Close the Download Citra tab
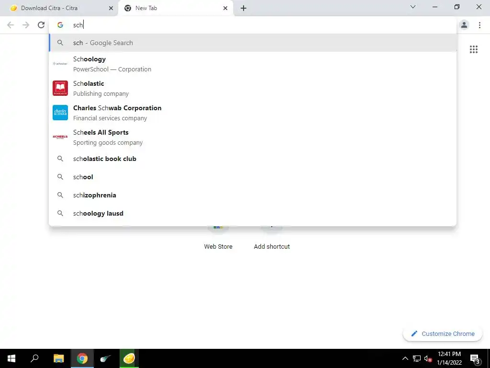Viewport: 490px width, 368px height. 111,8
